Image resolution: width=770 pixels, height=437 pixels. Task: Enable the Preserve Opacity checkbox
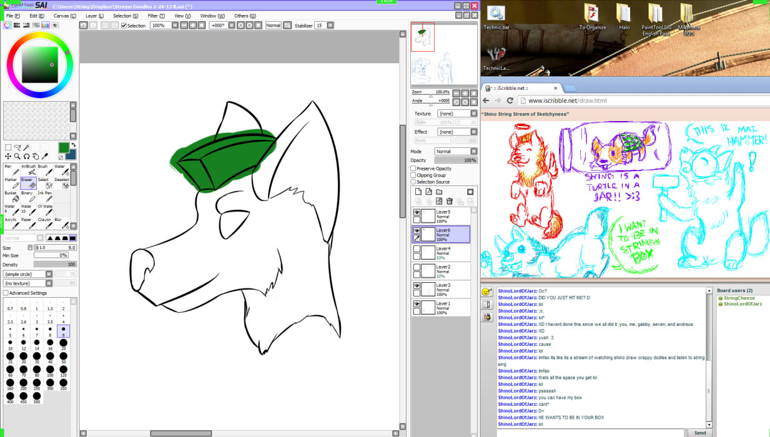point(413,169)
